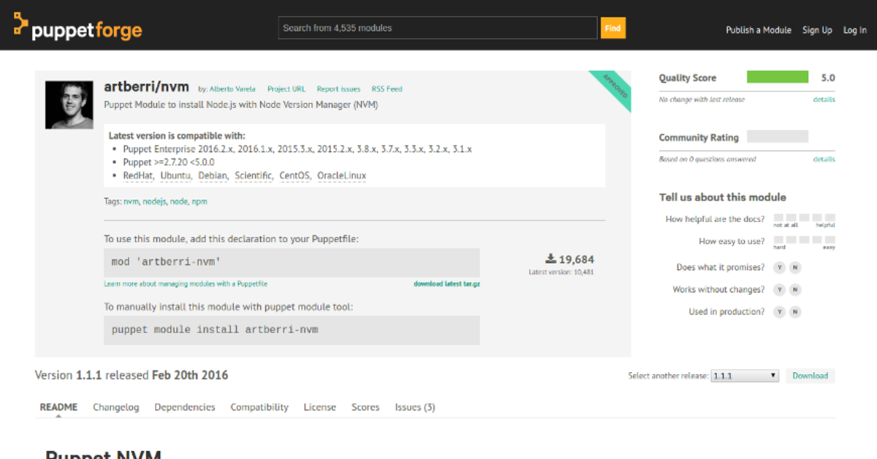
Task: Select Y for "Used in production?"
Action: (779, 311)
